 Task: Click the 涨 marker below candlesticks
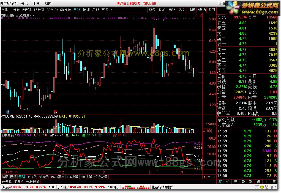[55, 112]
